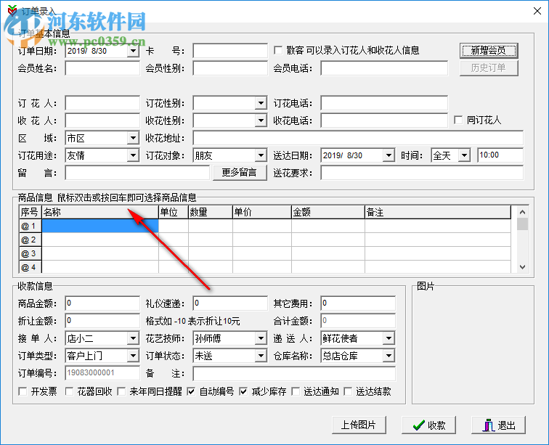The width and height of the screenshot is (549, 445).
Task: Click the 历史订单 button
Action: pyautogui.click(x=489, y=68)
